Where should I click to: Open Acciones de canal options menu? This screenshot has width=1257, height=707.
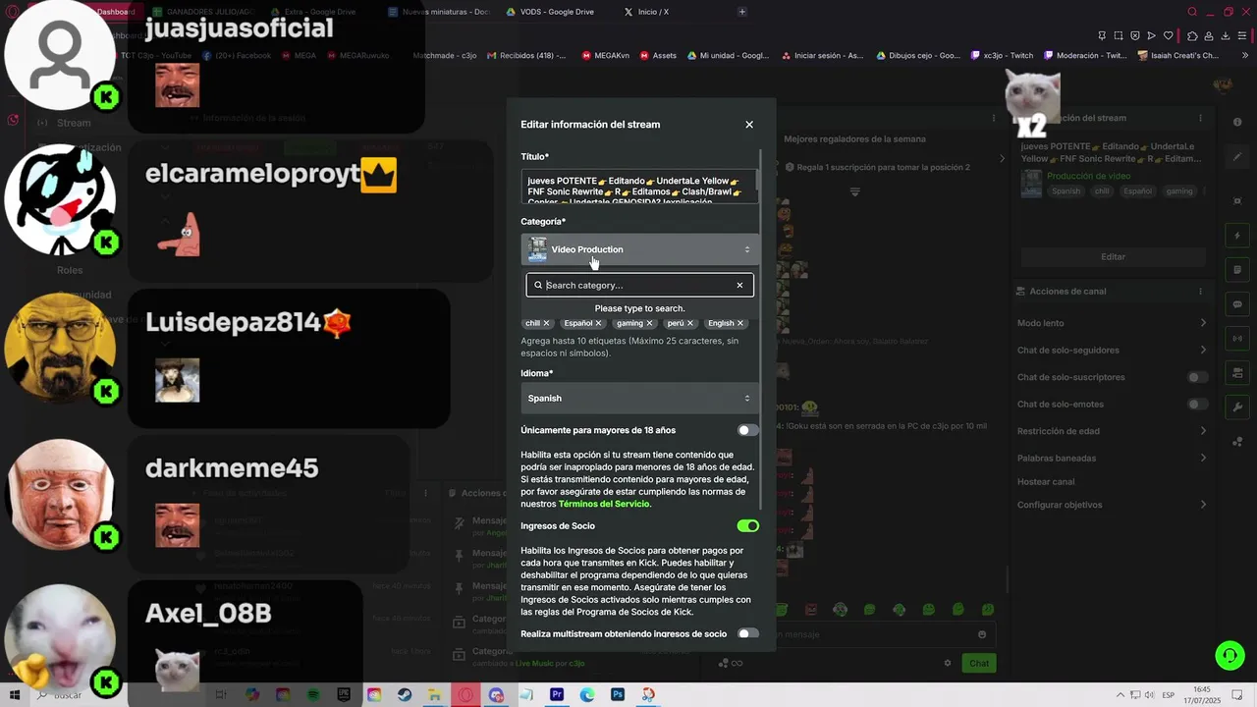coord(1200,292)
